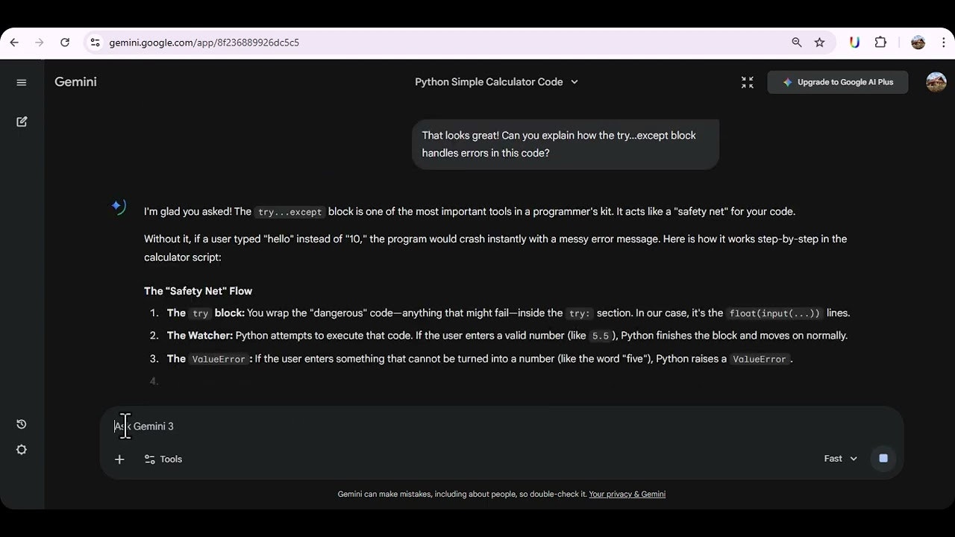Click the try...except code snippet in response
This screenshot has height=537, width=955.
(x=289, y=212)
